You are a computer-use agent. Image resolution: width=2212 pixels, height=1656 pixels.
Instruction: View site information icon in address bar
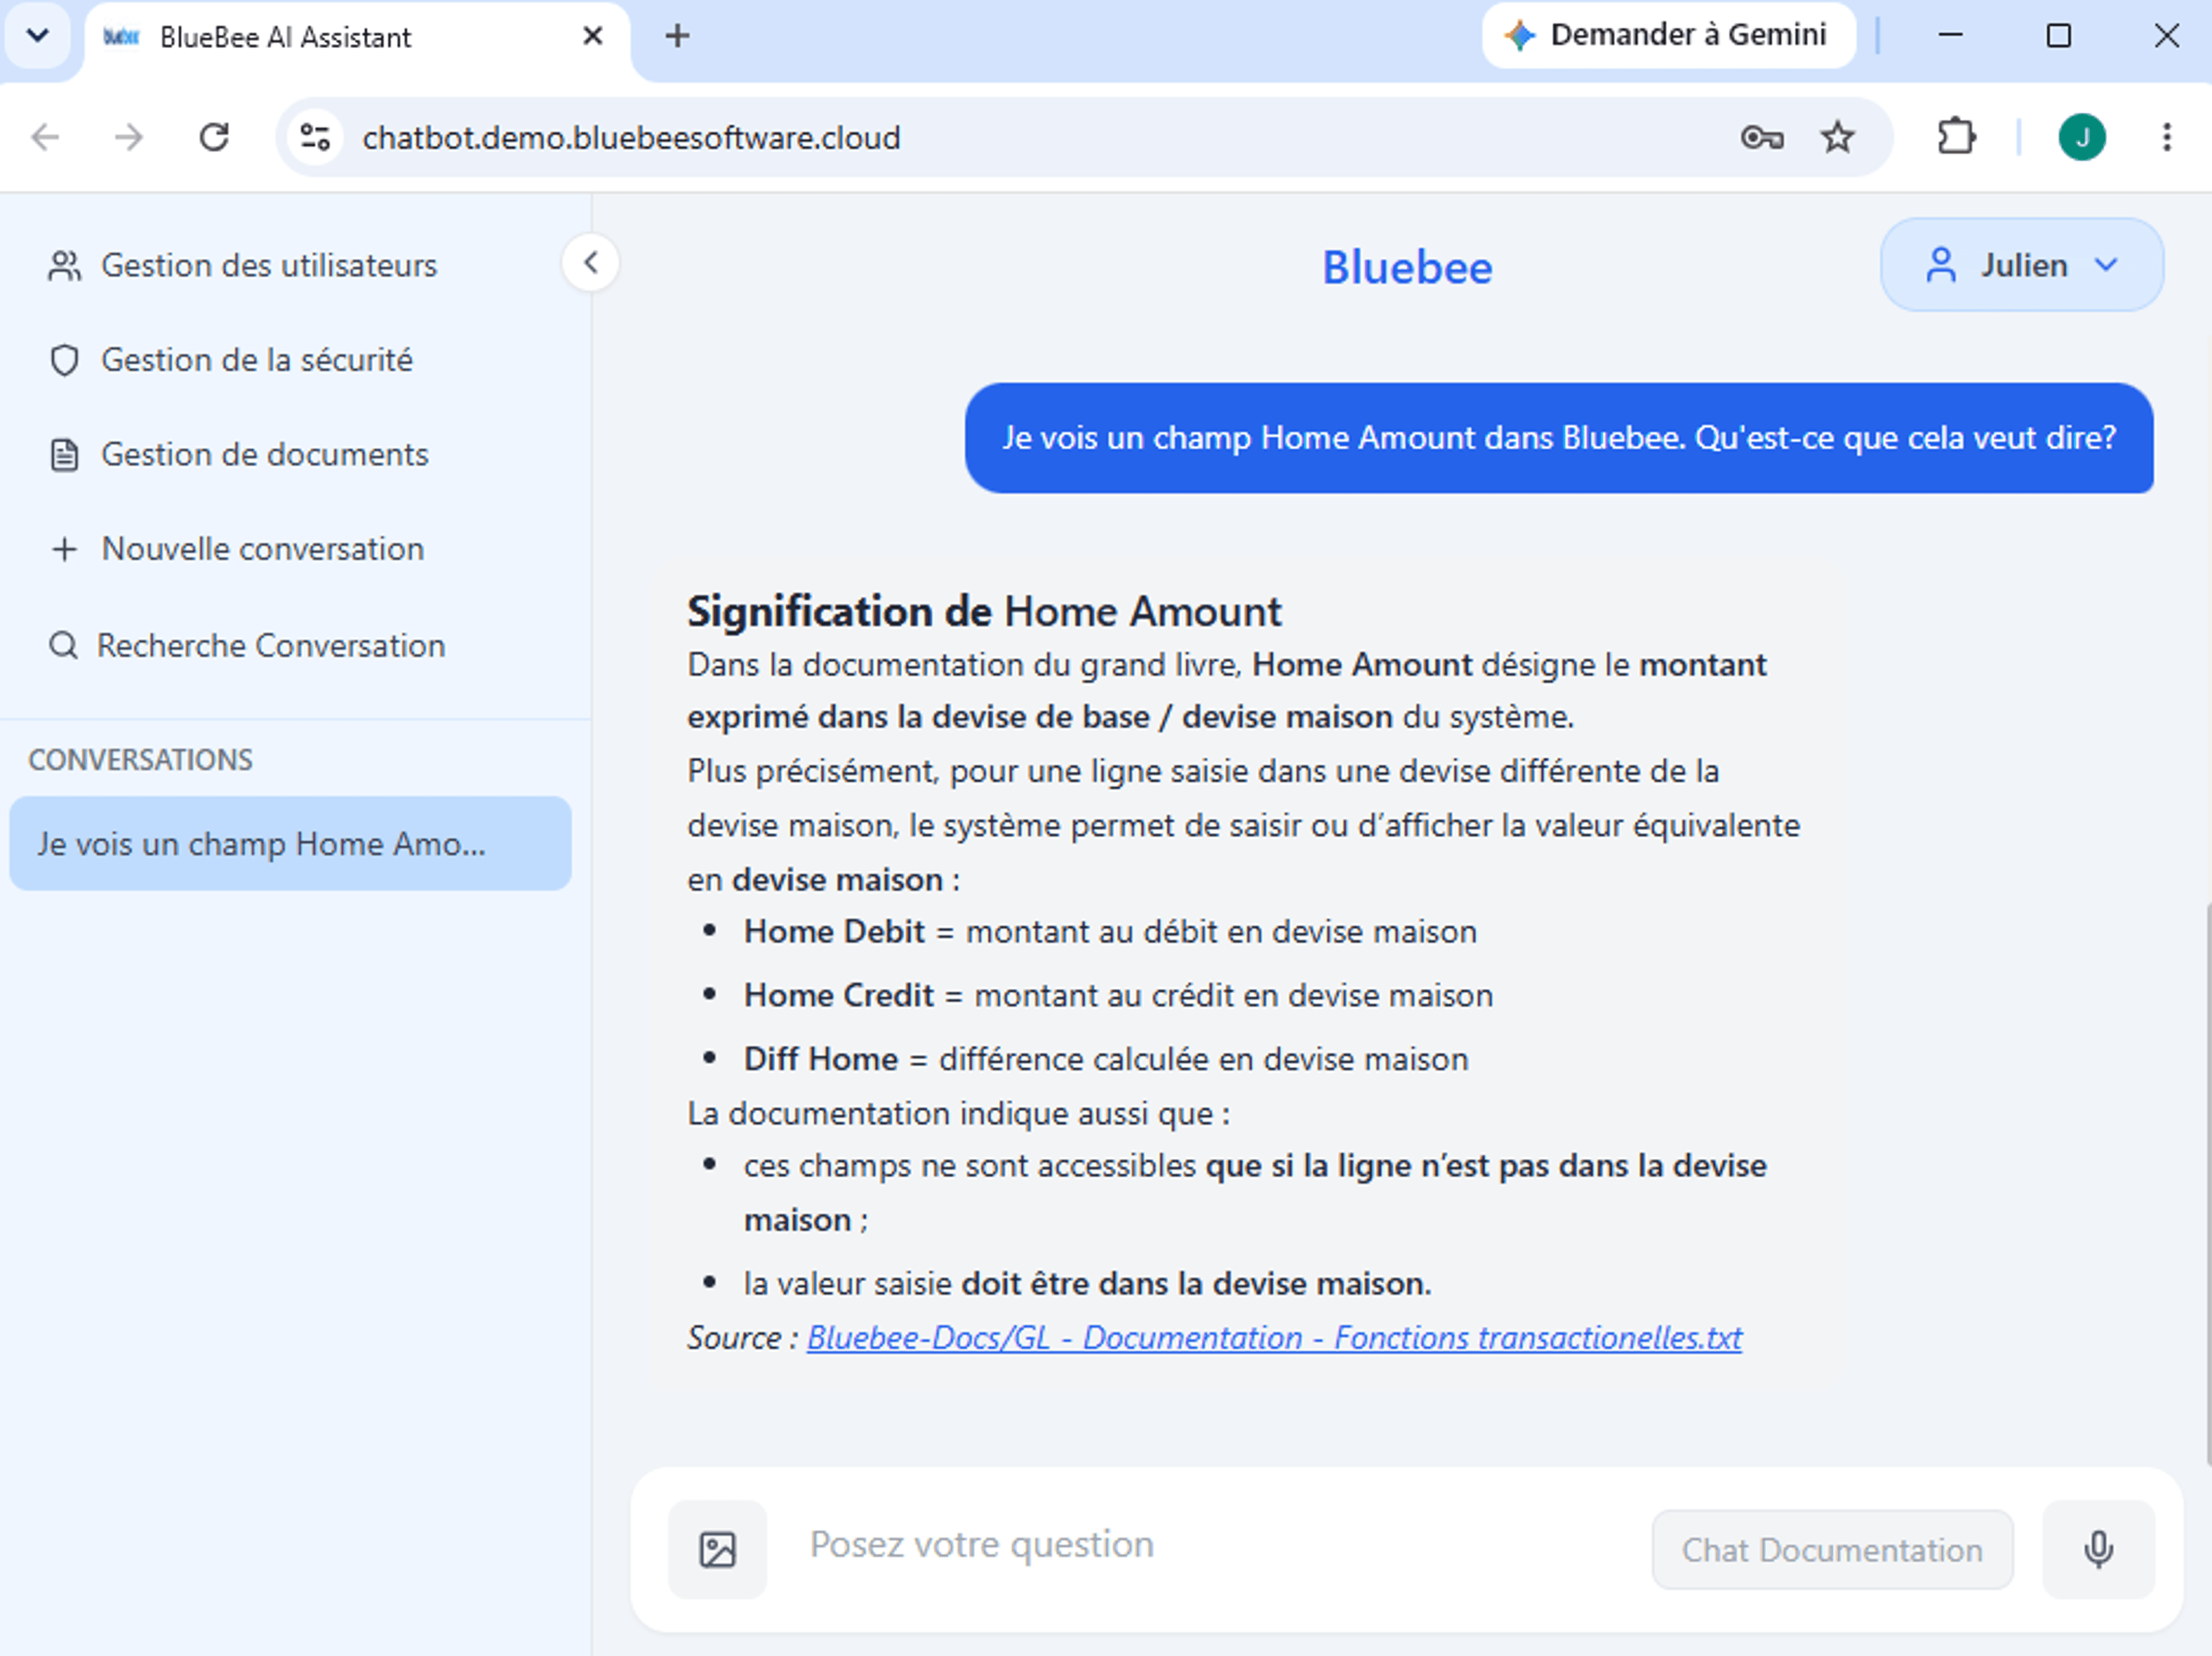(x=315, y=137)
